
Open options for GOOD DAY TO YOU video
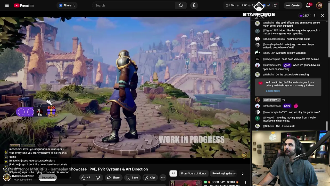coord(246,182)
